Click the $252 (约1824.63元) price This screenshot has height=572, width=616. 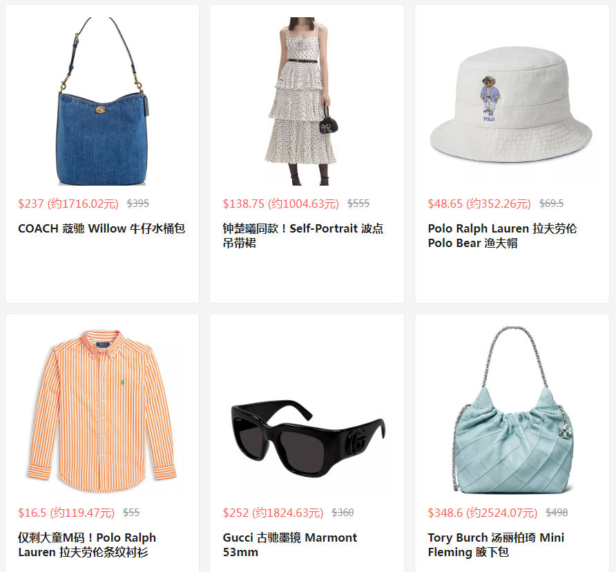[x=273, y=513]
